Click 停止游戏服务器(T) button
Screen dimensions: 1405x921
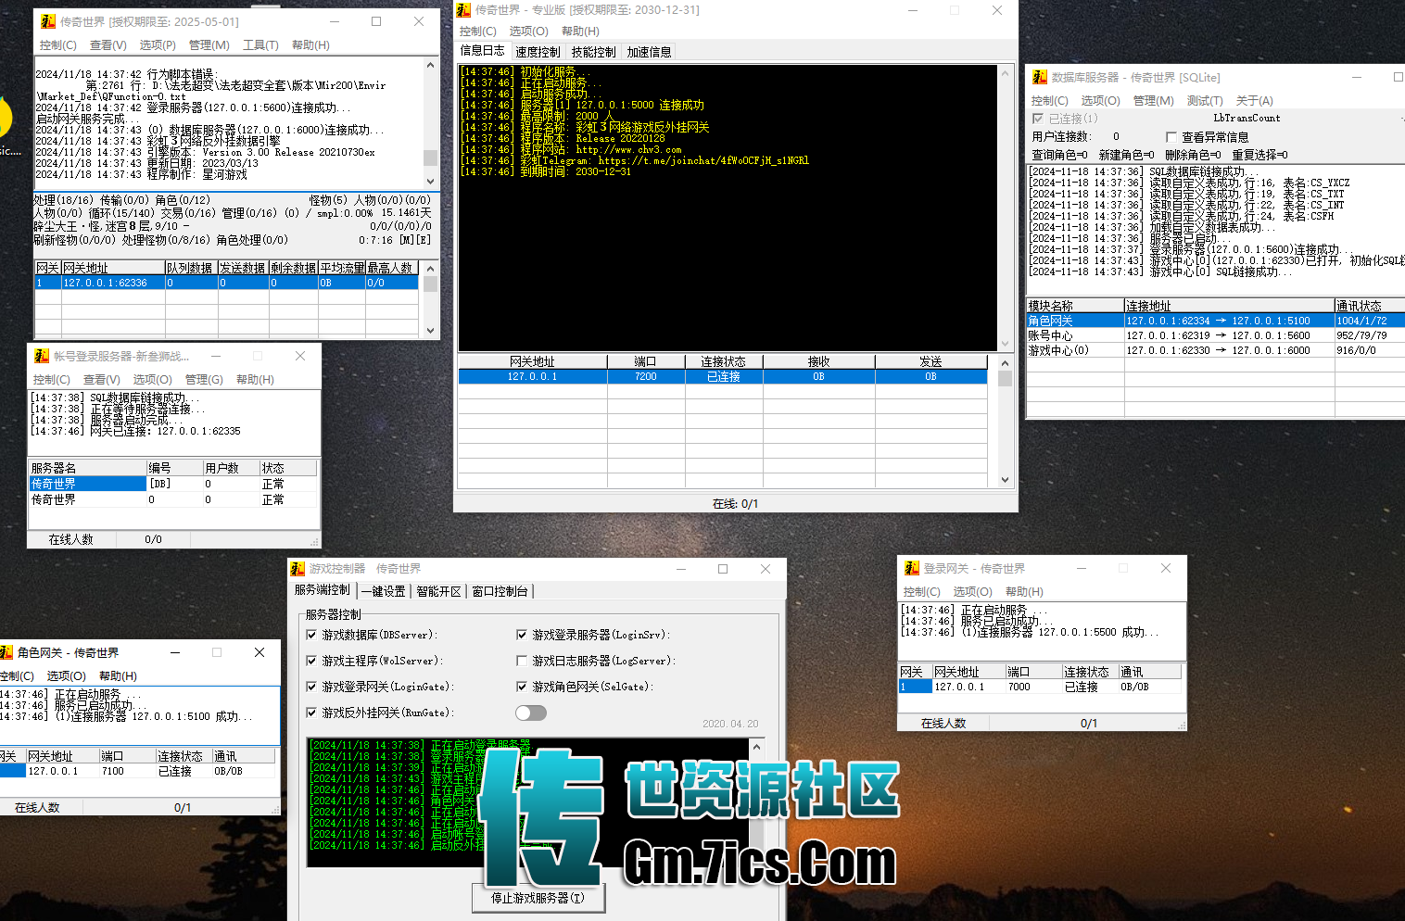tap(538, 898)
